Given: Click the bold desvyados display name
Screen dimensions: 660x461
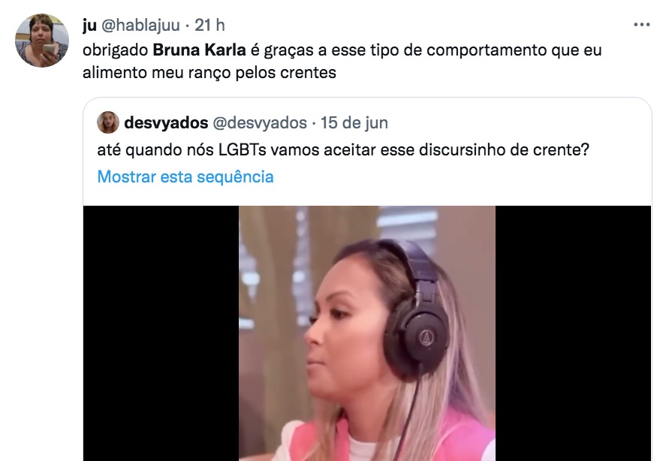Looking at the screenshot, I should tap(166, 123).
